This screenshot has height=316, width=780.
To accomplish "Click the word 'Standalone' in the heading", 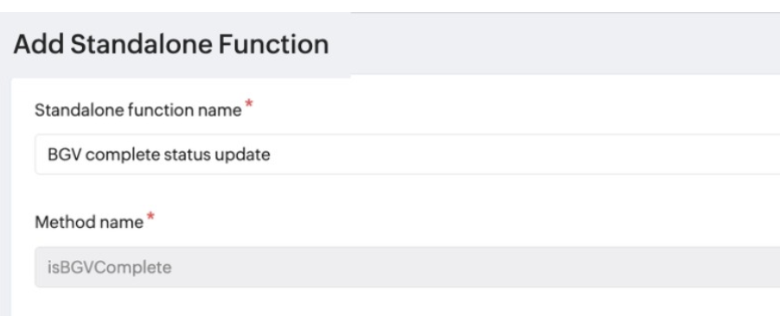I will 141,44.
